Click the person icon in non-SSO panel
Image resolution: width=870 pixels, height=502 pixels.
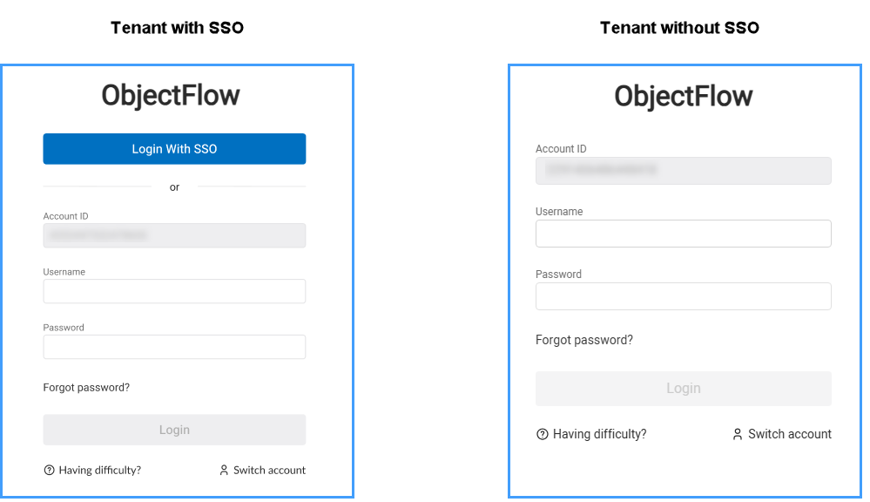pyautogui.click(x=738, y=434)
